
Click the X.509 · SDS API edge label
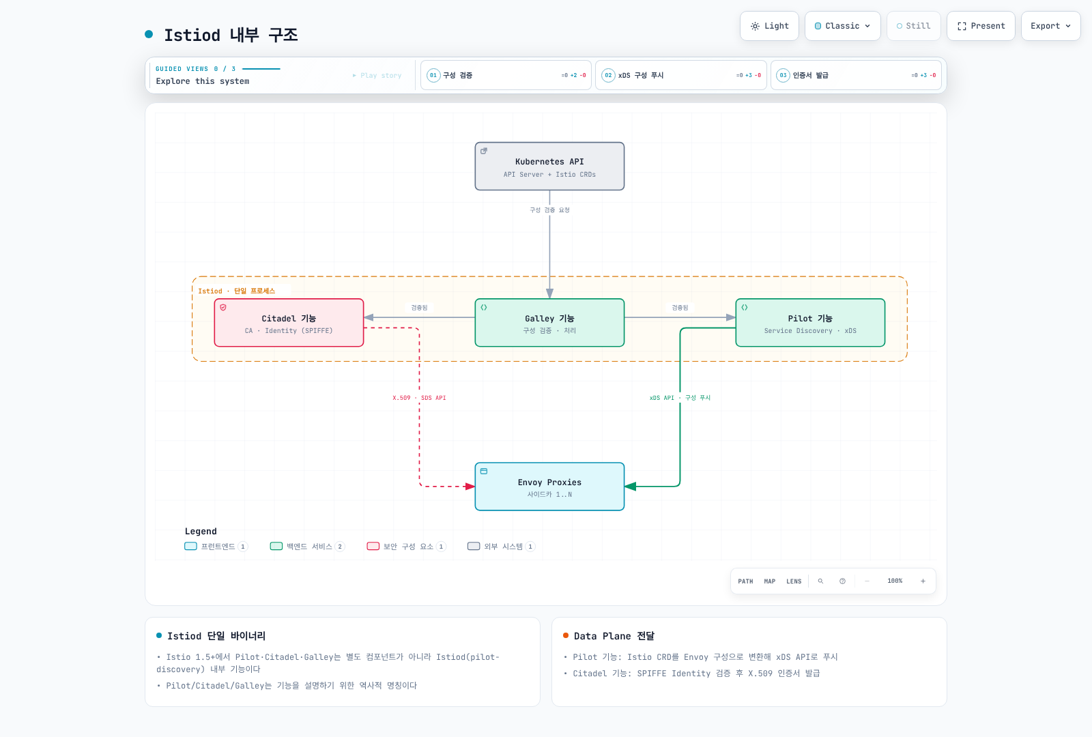(419, 398)
